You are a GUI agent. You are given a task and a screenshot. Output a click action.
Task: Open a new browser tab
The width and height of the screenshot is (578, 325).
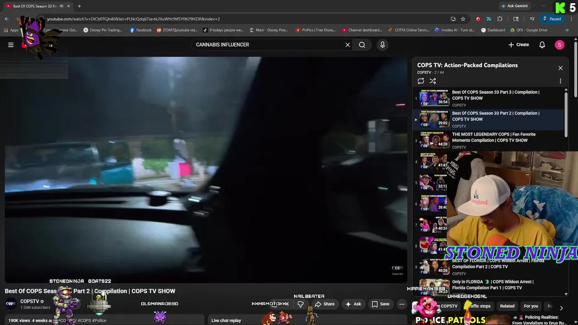tap(79, 6)
